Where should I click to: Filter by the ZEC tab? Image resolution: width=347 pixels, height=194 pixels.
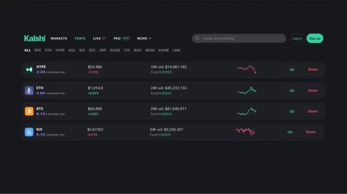point(92,50)
